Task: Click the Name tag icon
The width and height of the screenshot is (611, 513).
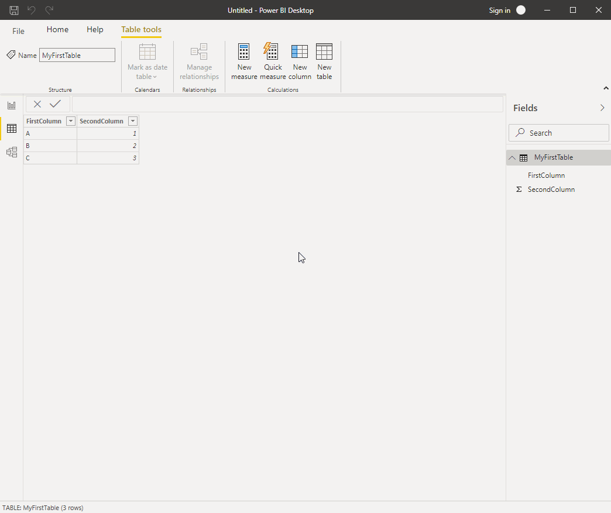Action: pyautogui.click(x=11, y=55)
